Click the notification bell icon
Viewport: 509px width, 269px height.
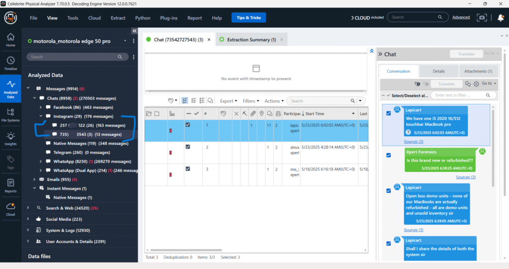click(501, 17)
